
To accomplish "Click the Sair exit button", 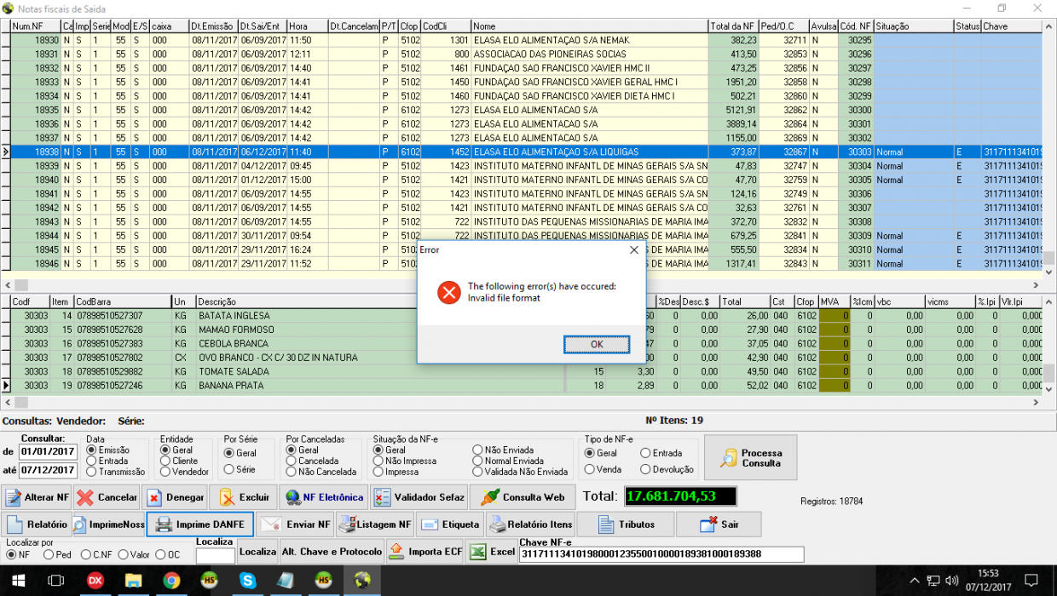I will point(719,524).
